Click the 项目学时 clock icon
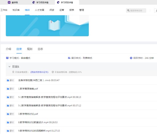The width and height of the screenshot is (157, 136). point(131,58)
